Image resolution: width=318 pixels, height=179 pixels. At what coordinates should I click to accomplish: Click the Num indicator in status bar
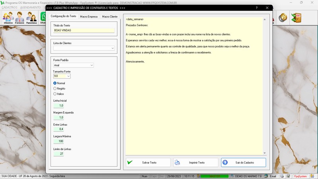(x=145, y=176)
